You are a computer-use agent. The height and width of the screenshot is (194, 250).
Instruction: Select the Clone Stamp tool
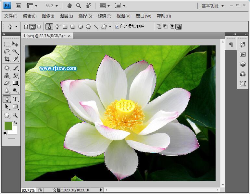(x=7, y=75)
